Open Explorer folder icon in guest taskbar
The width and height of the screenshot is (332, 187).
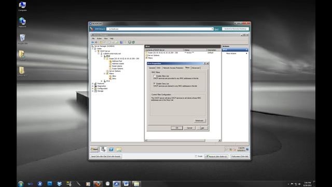[119, 150]
